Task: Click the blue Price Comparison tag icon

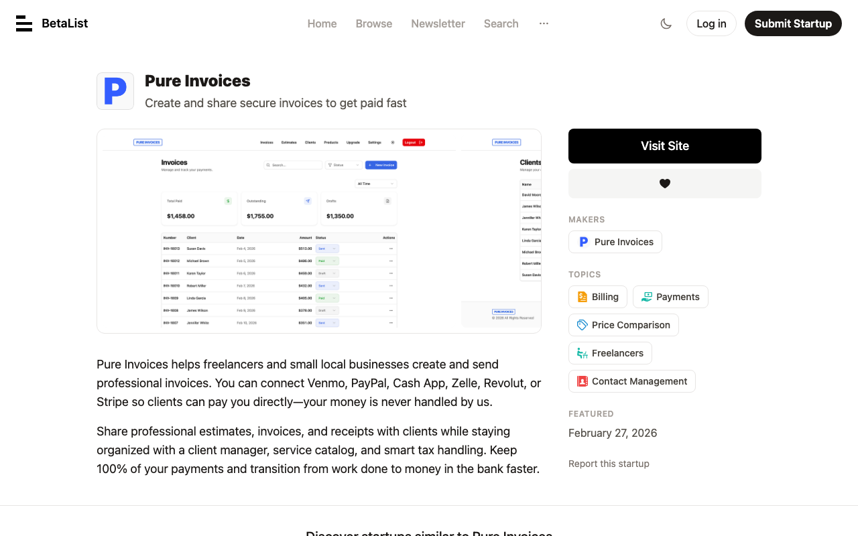Action: click(x=582, y=325)
